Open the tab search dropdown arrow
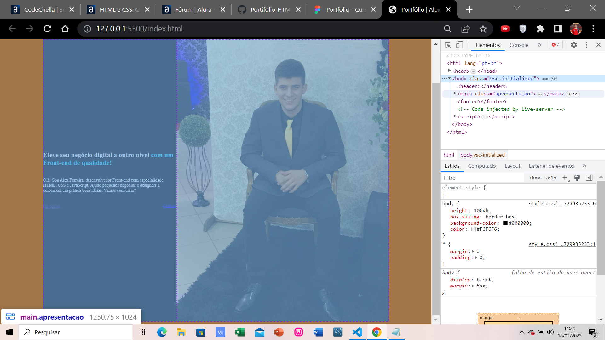The image size is (605, 340). click(517, 8)
